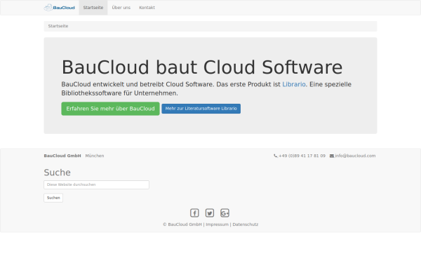
Task: Open the Datenschutz footer link
Action: (x=246, y=224)
